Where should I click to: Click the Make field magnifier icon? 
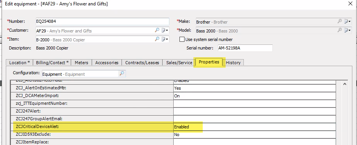click(x=340, y=21)
